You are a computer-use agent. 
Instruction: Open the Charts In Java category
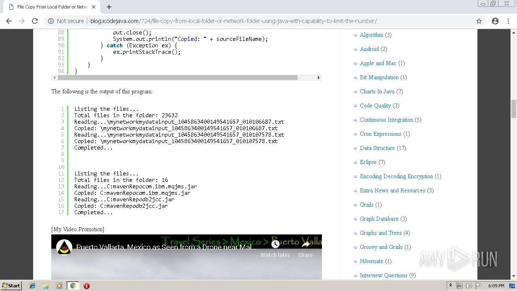(x=377, y=91)
